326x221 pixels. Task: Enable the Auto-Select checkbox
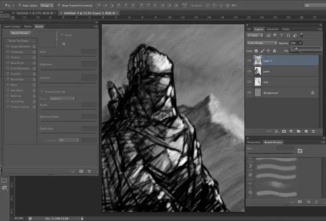[20, 5]
